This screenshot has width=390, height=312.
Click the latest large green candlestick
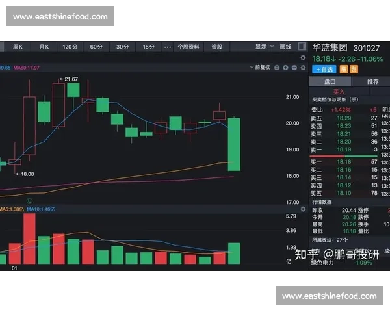234,144
